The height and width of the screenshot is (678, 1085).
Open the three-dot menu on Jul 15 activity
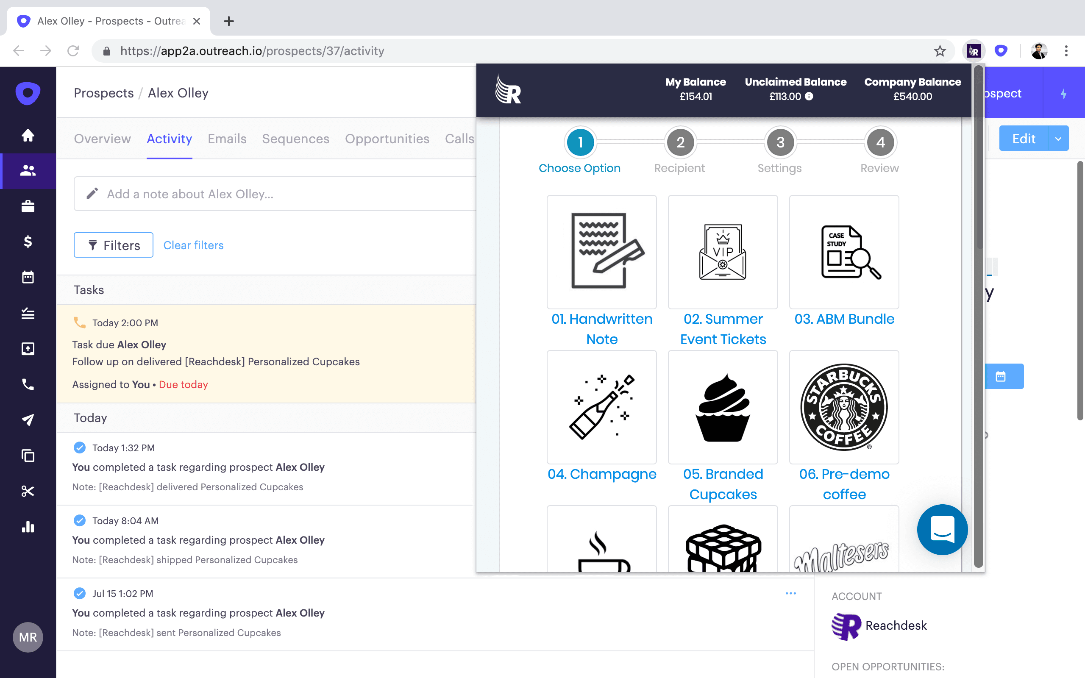pyautogui.click(x=790, y=593)
